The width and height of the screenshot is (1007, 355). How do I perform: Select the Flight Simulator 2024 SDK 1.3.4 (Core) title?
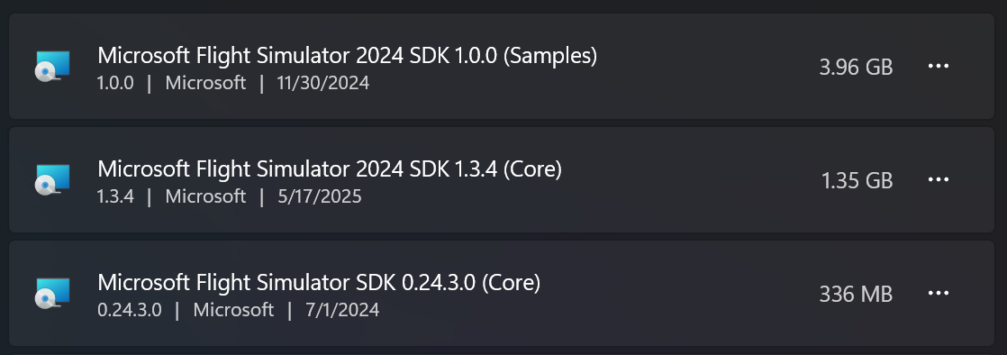tap(330, 169)
